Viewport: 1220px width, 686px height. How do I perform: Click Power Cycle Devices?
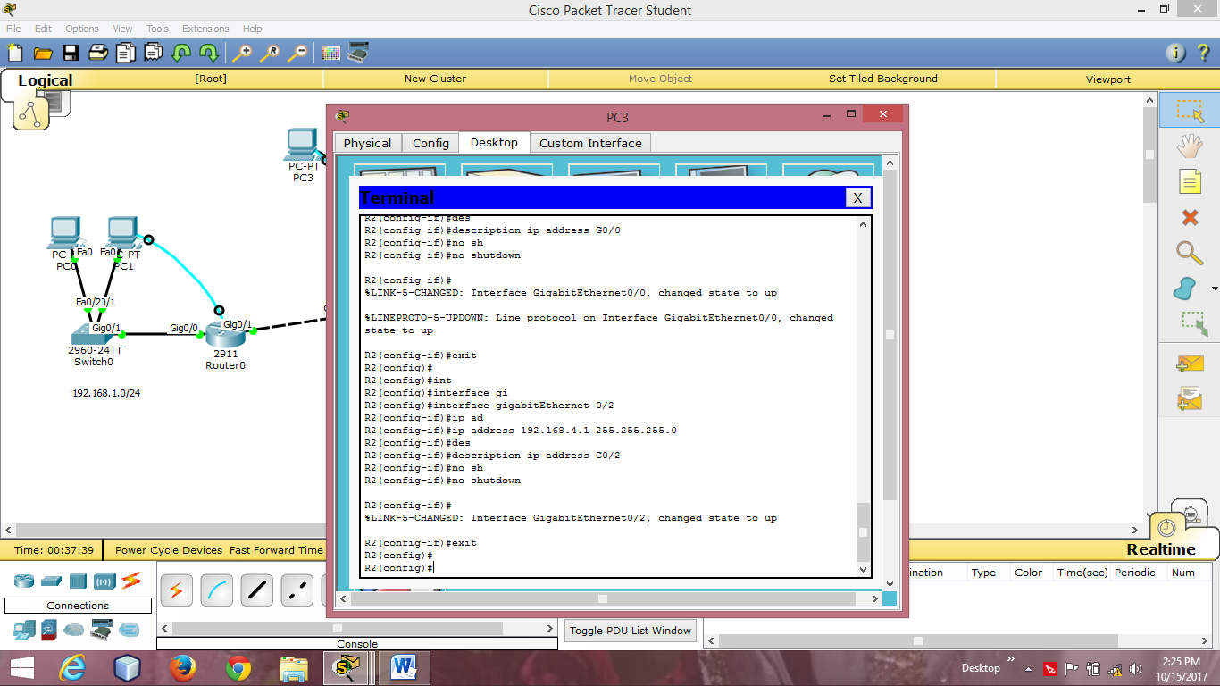click(x=169, y=550)
